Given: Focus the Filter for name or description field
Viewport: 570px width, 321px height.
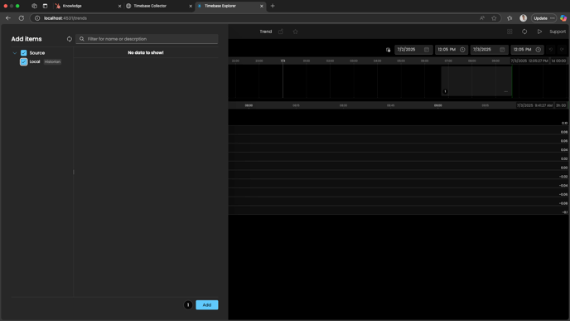Looking at the screenshot, I should pyautogui.click(x=147, y=39).
